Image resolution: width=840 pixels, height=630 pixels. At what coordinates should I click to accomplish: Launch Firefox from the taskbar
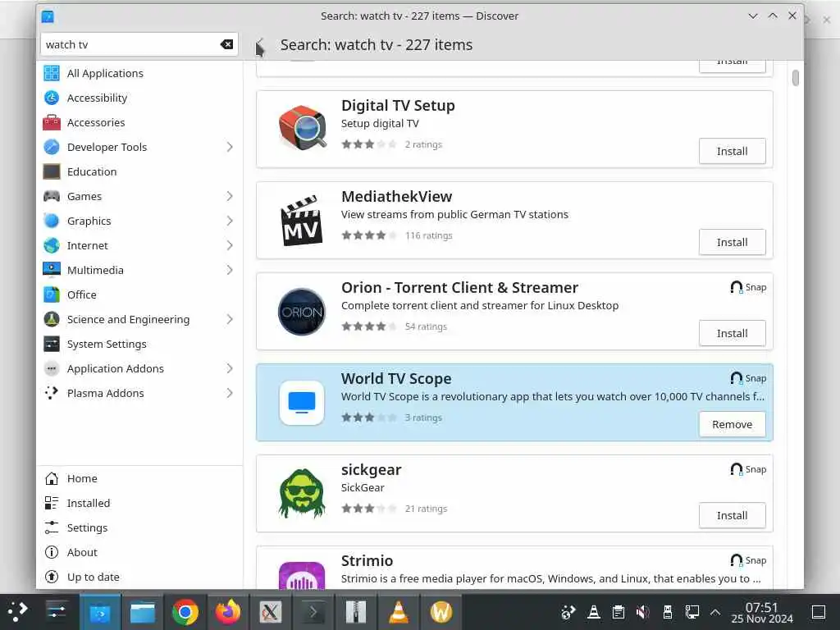(228, 612)
